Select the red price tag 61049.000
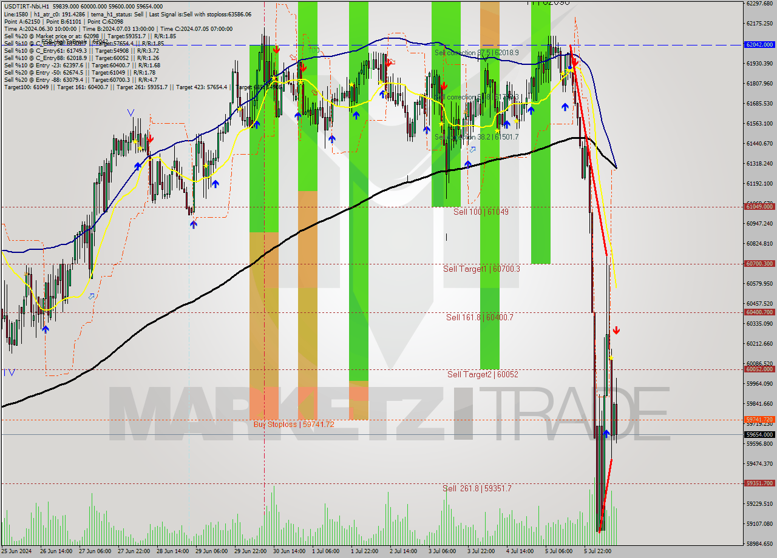 759,207
